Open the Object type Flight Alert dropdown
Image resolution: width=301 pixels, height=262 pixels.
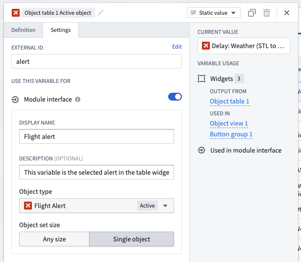click(97, 206)
